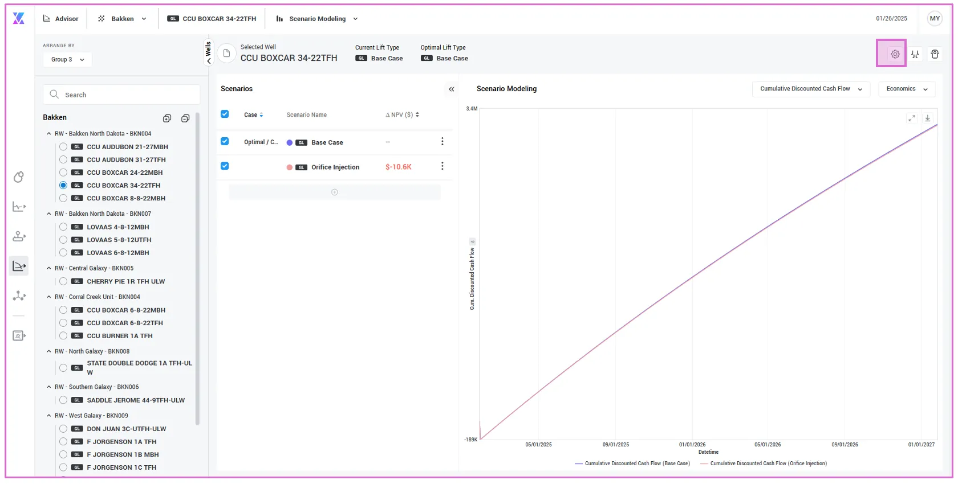Open the Advisor menu item

click(61, 19)
